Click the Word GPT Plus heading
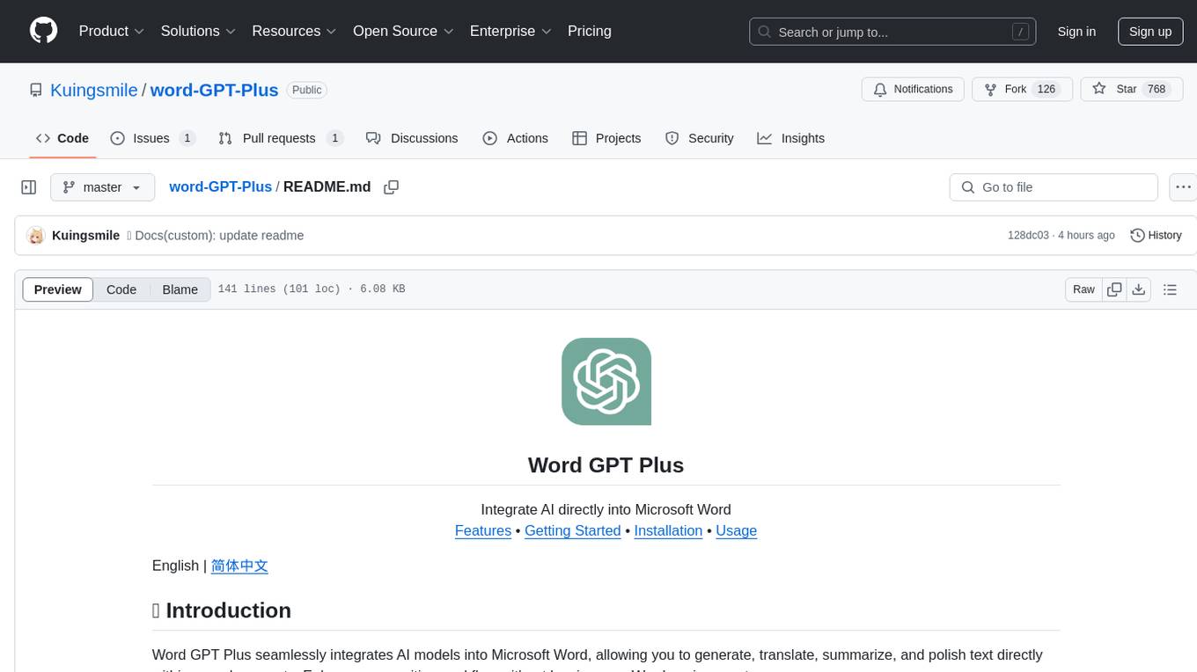Viewport: 1197px width, 672px height. click(x=606, y=465)
